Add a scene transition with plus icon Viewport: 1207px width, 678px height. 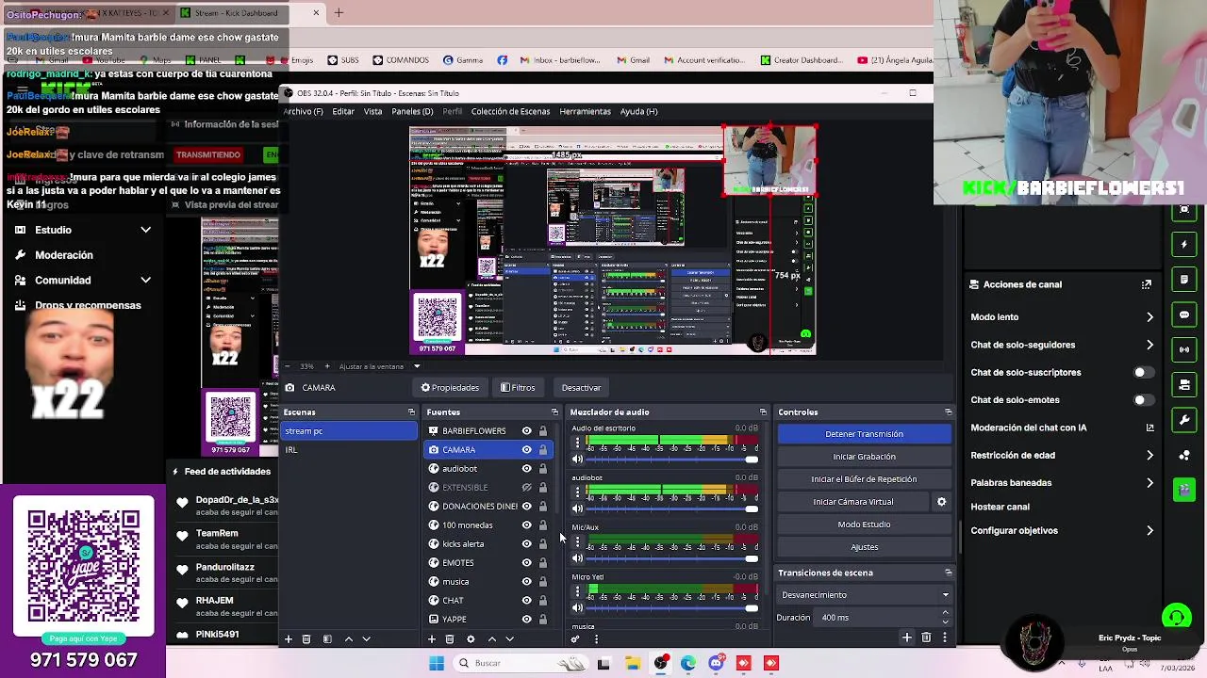point(907,638)
